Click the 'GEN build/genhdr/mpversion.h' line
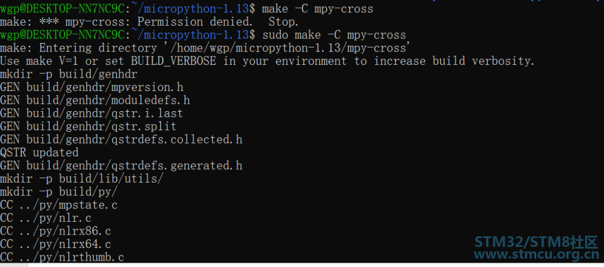604x267 pixels. coord(92,87)
